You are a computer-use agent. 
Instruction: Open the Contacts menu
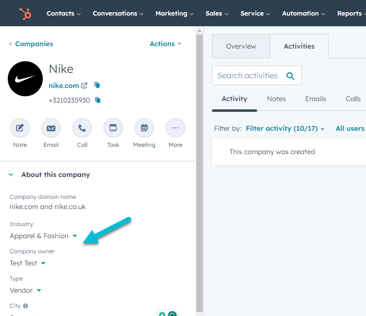64,14
